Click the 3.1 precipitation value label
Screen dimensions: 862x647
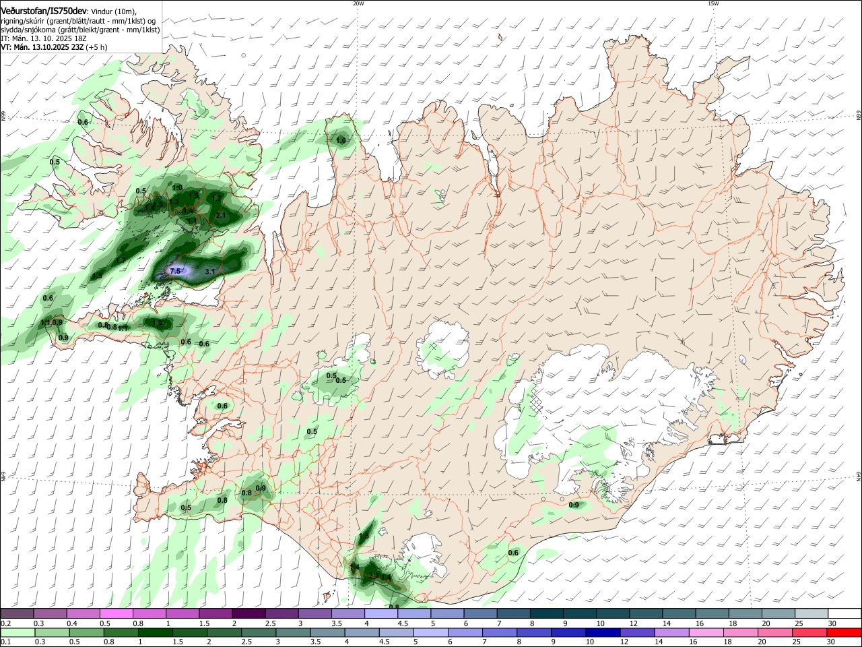click(x=209, y=272)
